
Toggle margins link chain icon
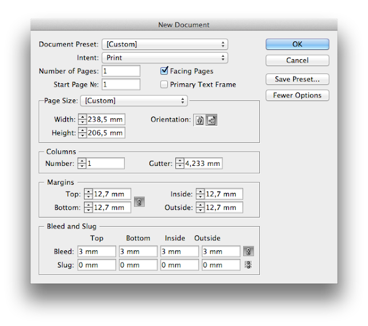point(139,201)
